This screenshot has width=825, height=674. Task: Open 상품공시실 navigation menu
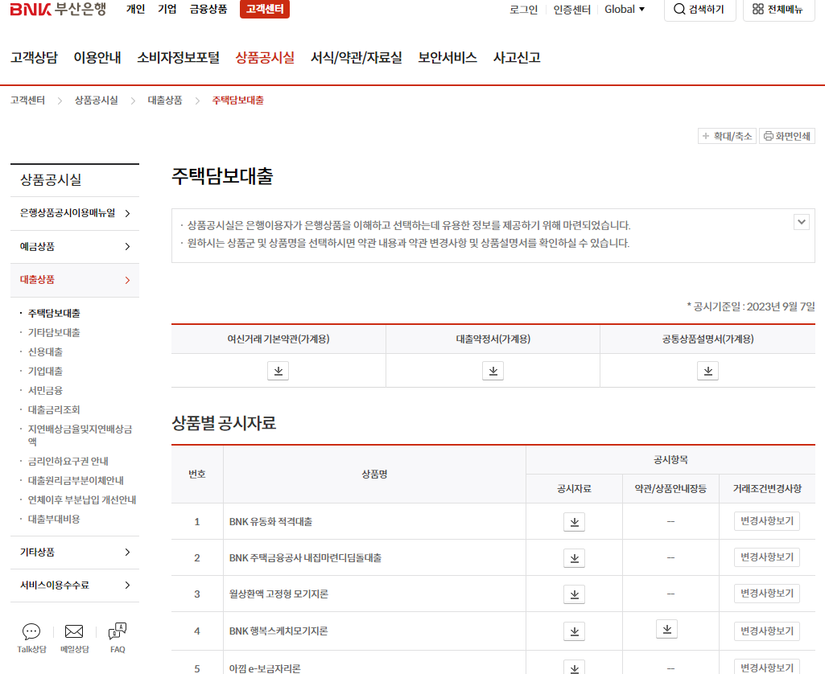coord(265,57)
